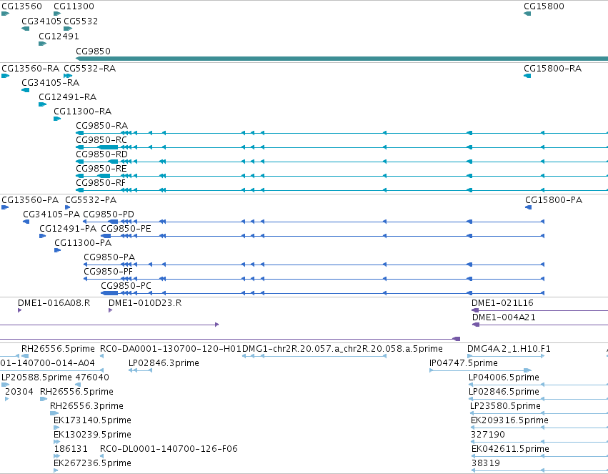Screen dimensions: 608x474
Task: Click the purple bar under DME1-021L16
Action: click(x=539, y=310)
